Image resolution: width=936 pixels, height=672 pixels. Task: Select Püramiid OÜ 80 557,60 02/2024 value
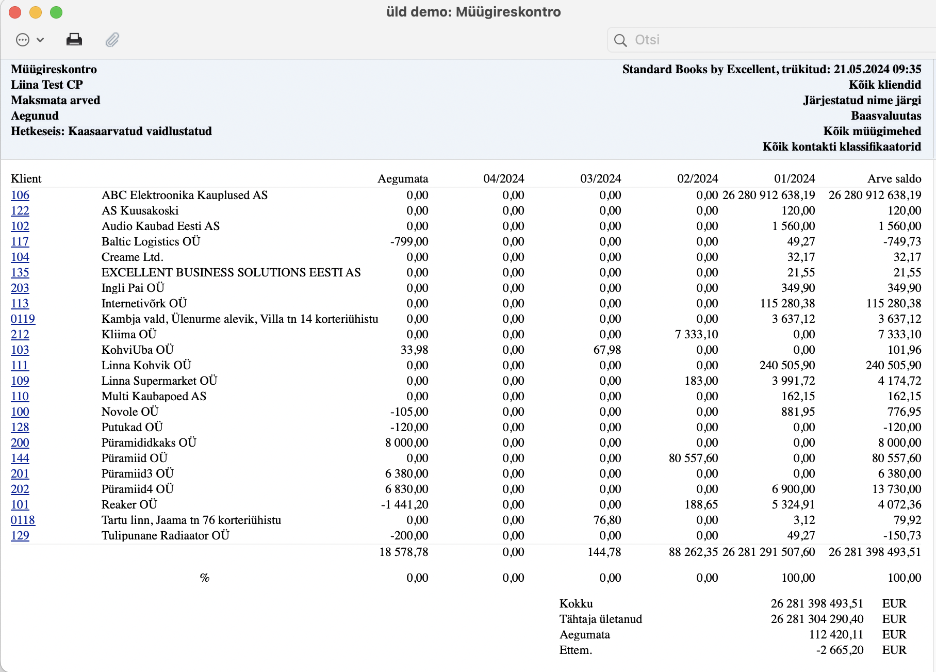click(x=694, y=458)
